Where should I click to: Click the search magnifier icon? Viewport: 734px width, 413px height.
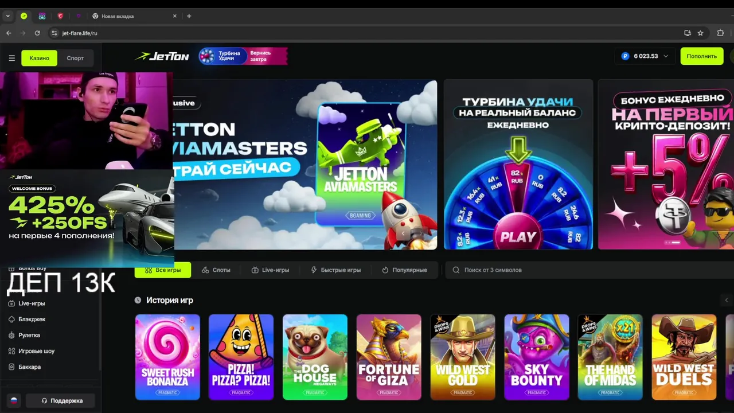[x=456, y=270]
